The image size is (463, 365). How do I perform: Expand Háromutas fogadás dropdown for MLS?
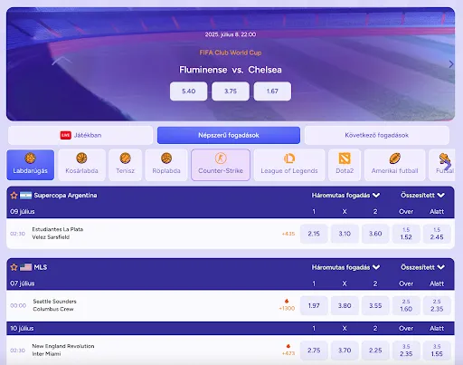345,267
